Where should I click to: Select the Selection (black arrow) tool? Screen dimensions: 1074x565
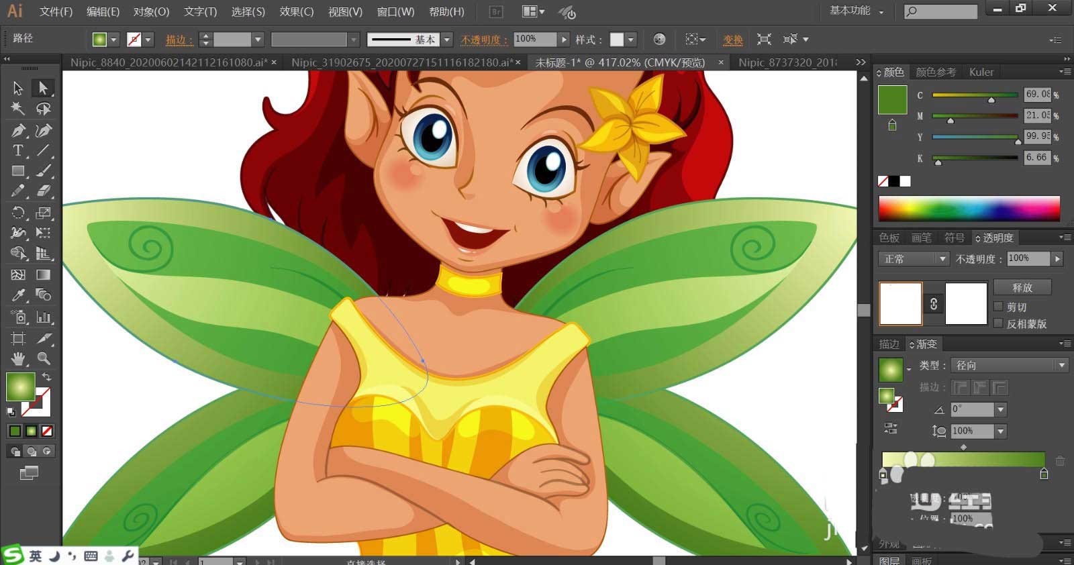pos(18,88)
